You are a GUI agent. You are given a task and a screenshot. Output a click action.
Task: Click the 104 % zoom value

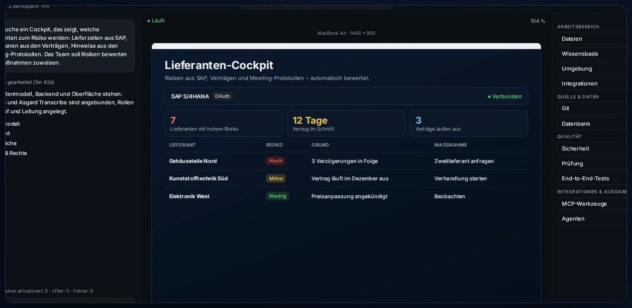coord(537,21)
